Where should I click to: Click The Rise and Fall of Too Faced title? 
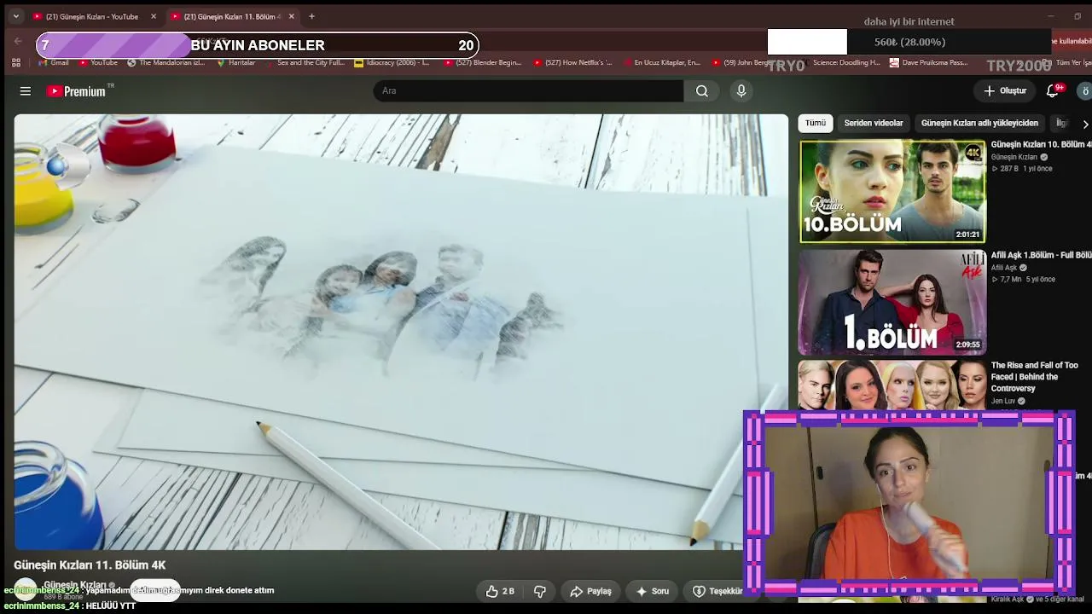[x=1035, y=377]
